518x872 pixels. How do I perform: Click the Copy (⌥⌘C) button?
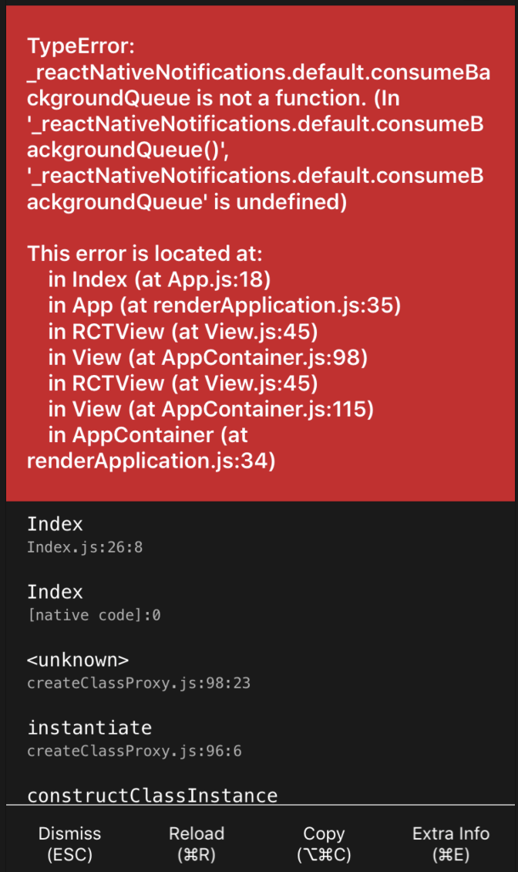(323, 843)
